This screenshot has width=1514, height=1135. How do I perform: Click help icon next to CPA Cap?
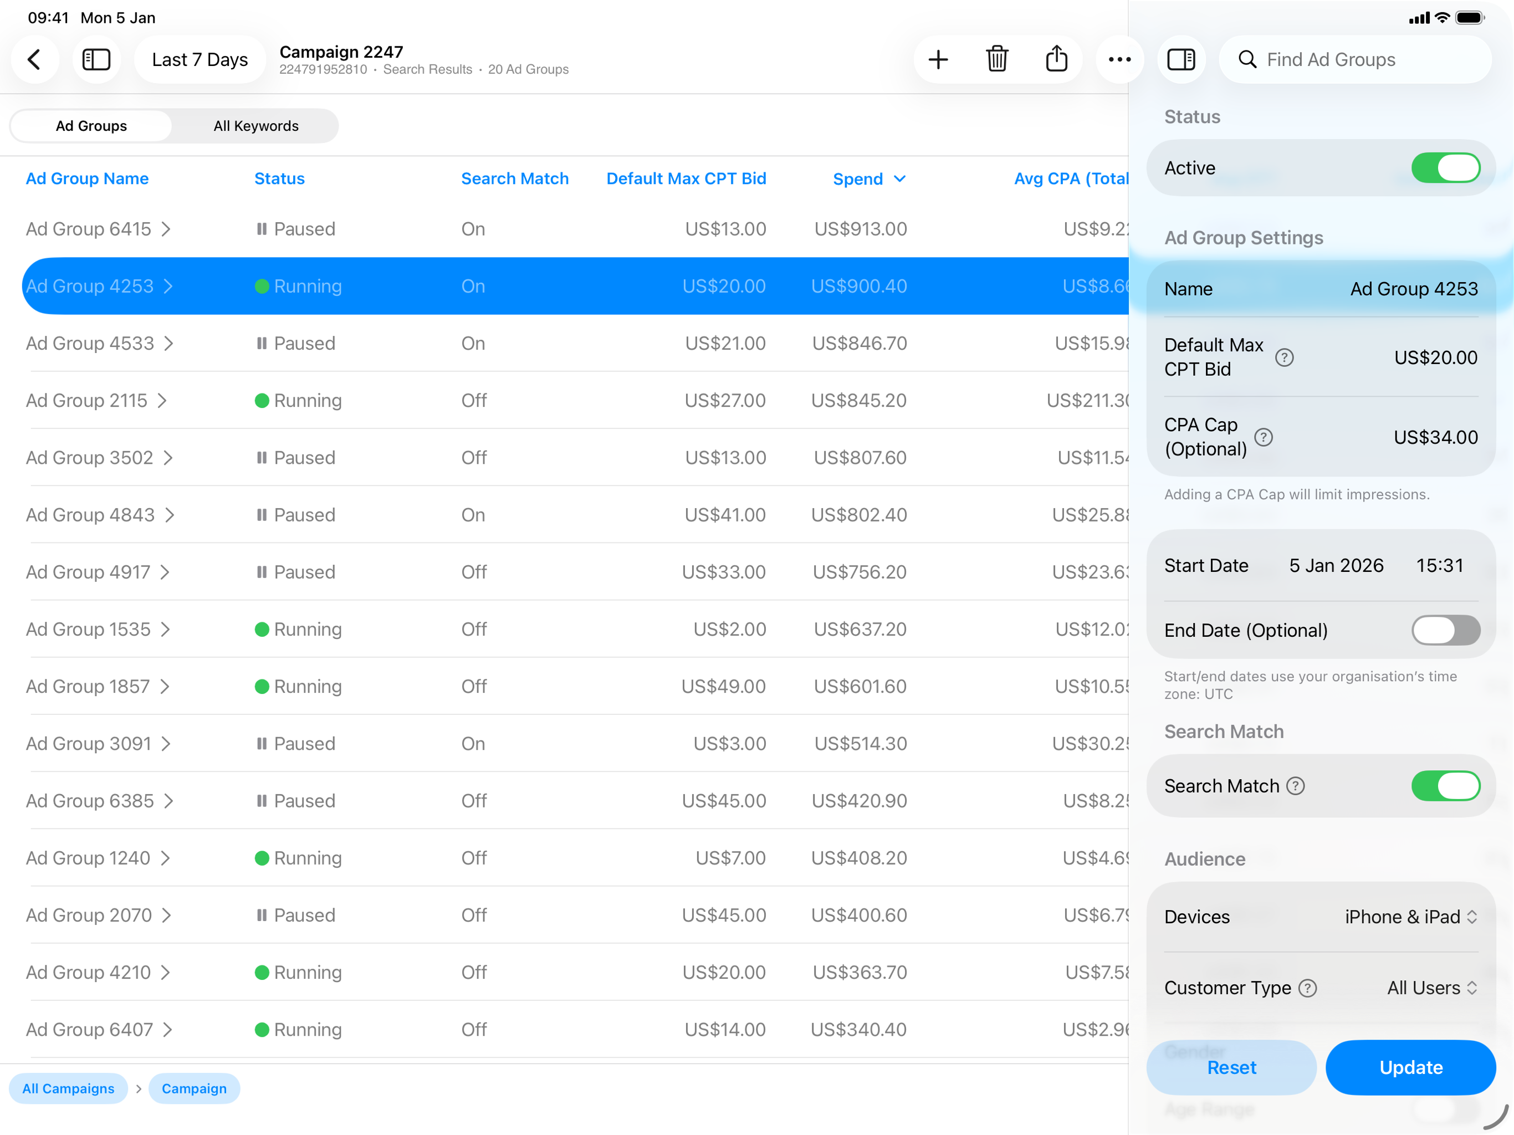point(1264,437)
